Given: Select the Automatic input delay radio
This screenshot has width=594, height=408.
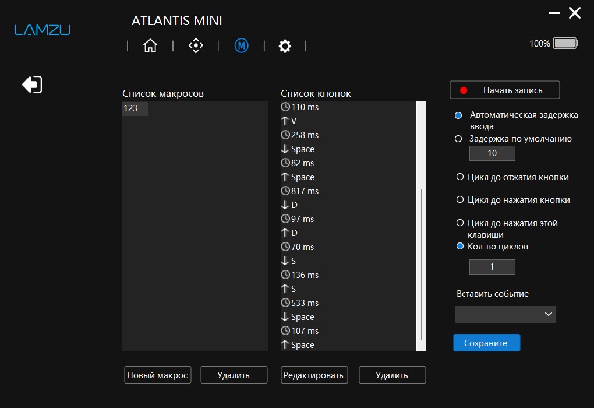Looking at the screenshot, I should [458, 115].
